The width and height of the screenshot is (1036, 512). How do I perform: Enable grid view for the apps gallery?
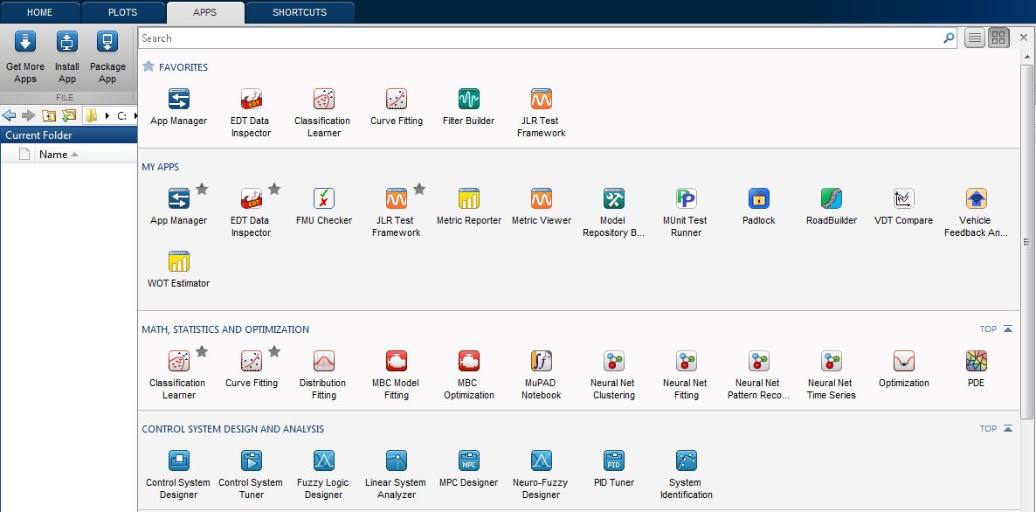998,38
